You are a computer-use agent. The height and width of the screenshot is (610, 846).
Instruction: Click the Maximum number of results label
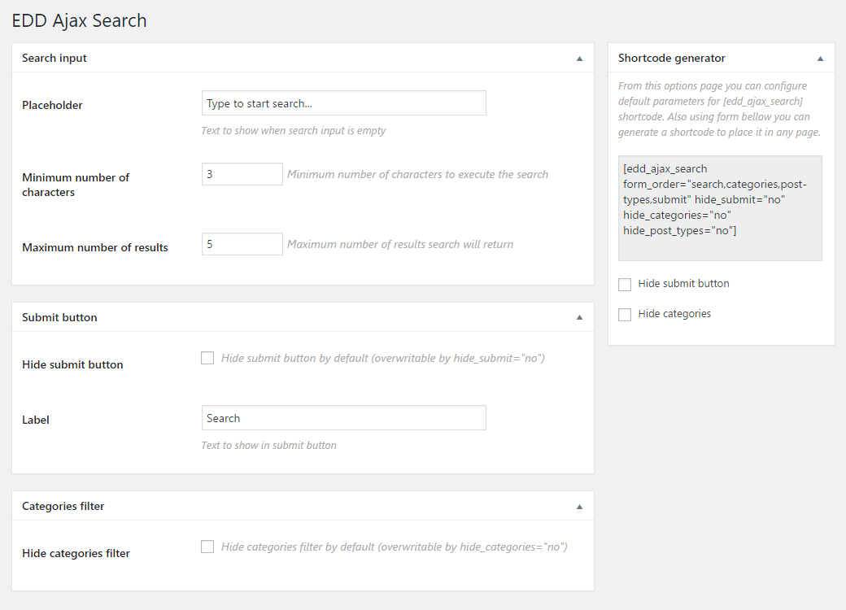pyautogui.click(x=95, y=247)
